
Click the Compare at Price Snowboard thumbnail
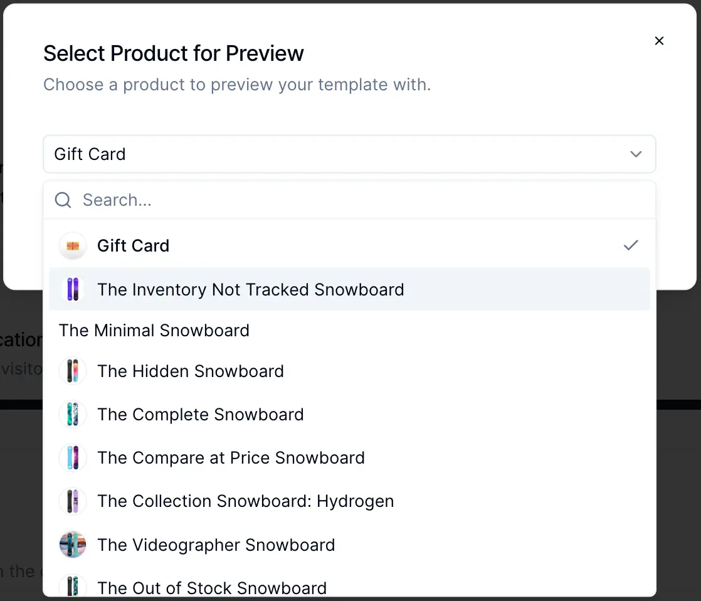[73, 458]
